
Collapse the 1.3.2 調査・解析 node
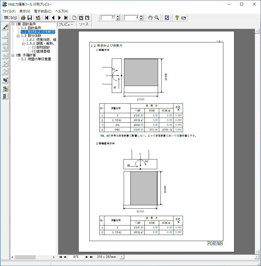pyautogui.click(x=23, y=44)
